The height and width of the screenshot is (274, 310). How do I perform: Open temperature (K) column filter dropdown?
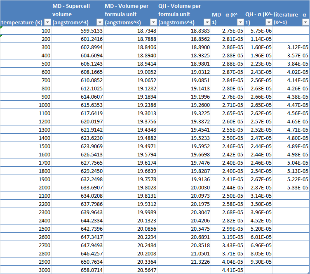48,22
